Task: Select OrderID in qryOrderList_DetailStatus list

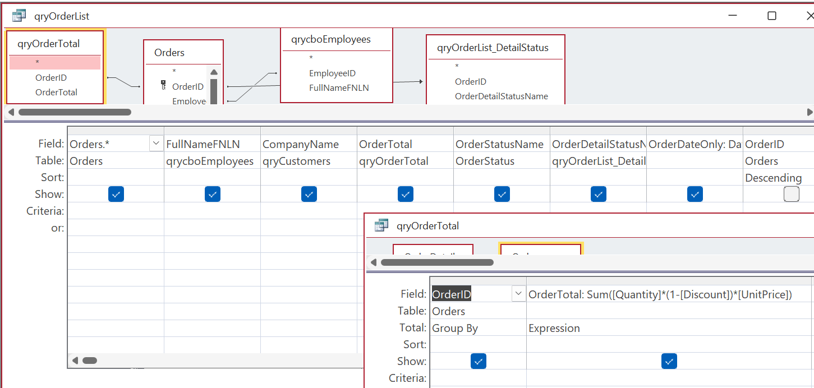Action: tap(471, 82)
